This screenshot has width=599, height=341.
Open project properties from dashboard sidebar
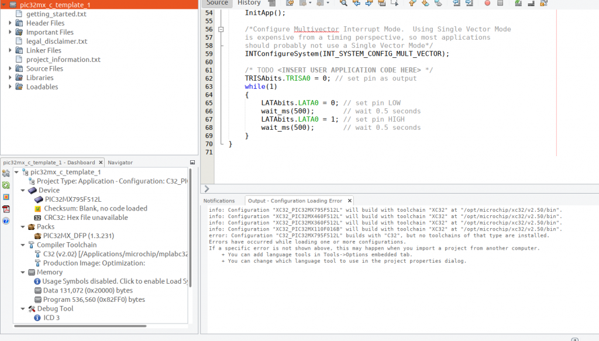(6, 173)
